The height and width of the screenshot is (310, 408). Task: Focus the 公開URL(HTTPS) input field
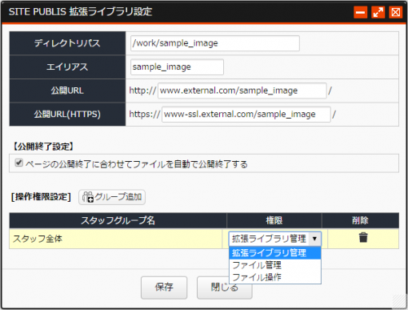pyautogui.click(x=246, y=115)
